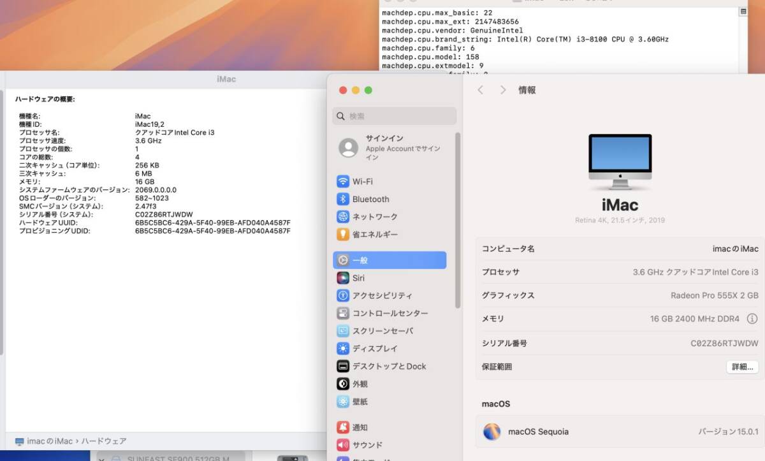765x461 pixels.
Task: Click the 詳細... warranty button
Action: tap(741, 366)
